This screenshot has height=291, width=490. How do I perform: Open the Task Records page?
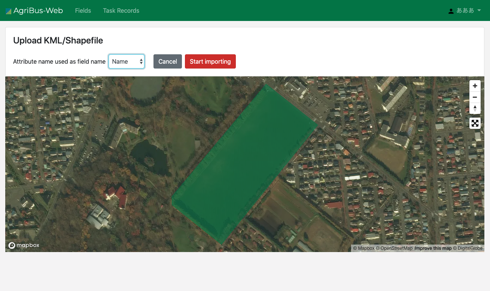tap(121, 10)
